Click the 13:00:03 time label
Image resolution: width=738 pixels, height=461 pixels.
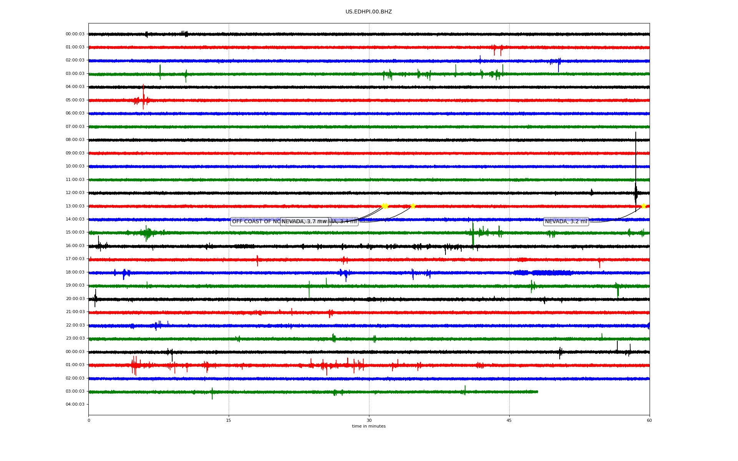tap(75, 206)
